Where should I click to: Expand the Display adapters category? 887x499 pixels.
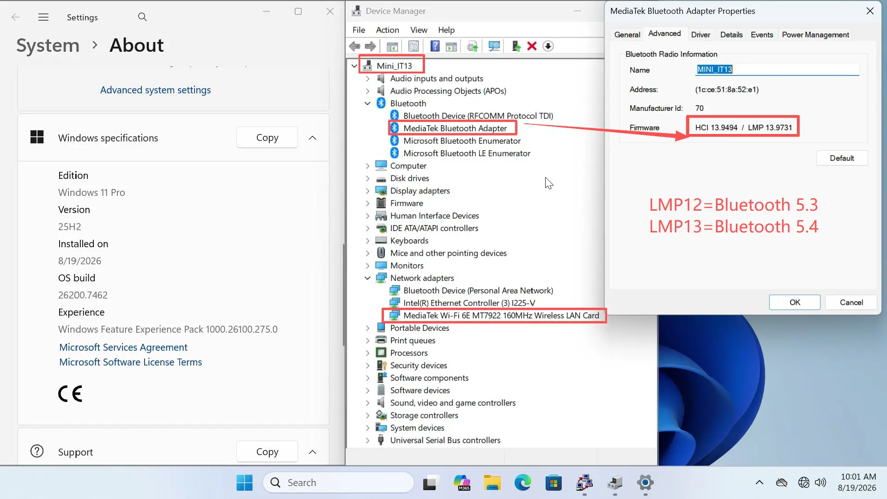pyautogui.click(x=368, y=191)
